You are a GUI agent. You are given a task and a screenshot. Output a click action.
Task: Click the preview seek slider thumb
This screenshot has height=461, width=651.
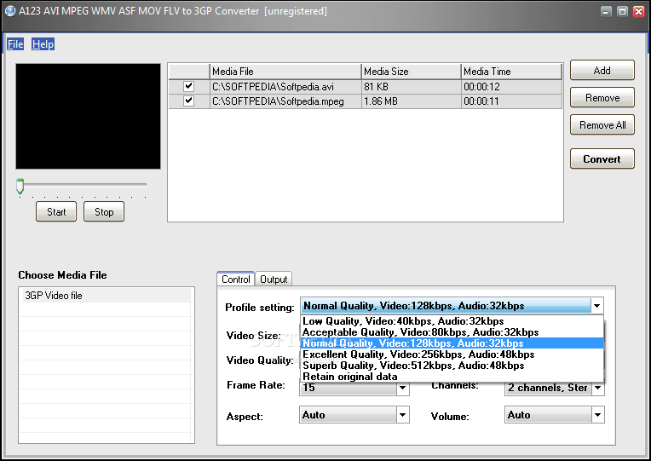20,186
